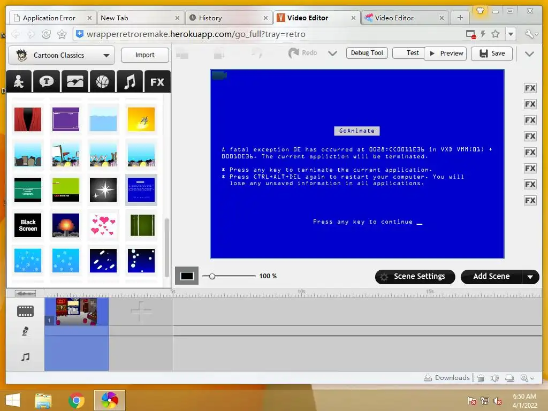548x411 pixels.
Task: Toggle the black stage view button
Action: 187,276
